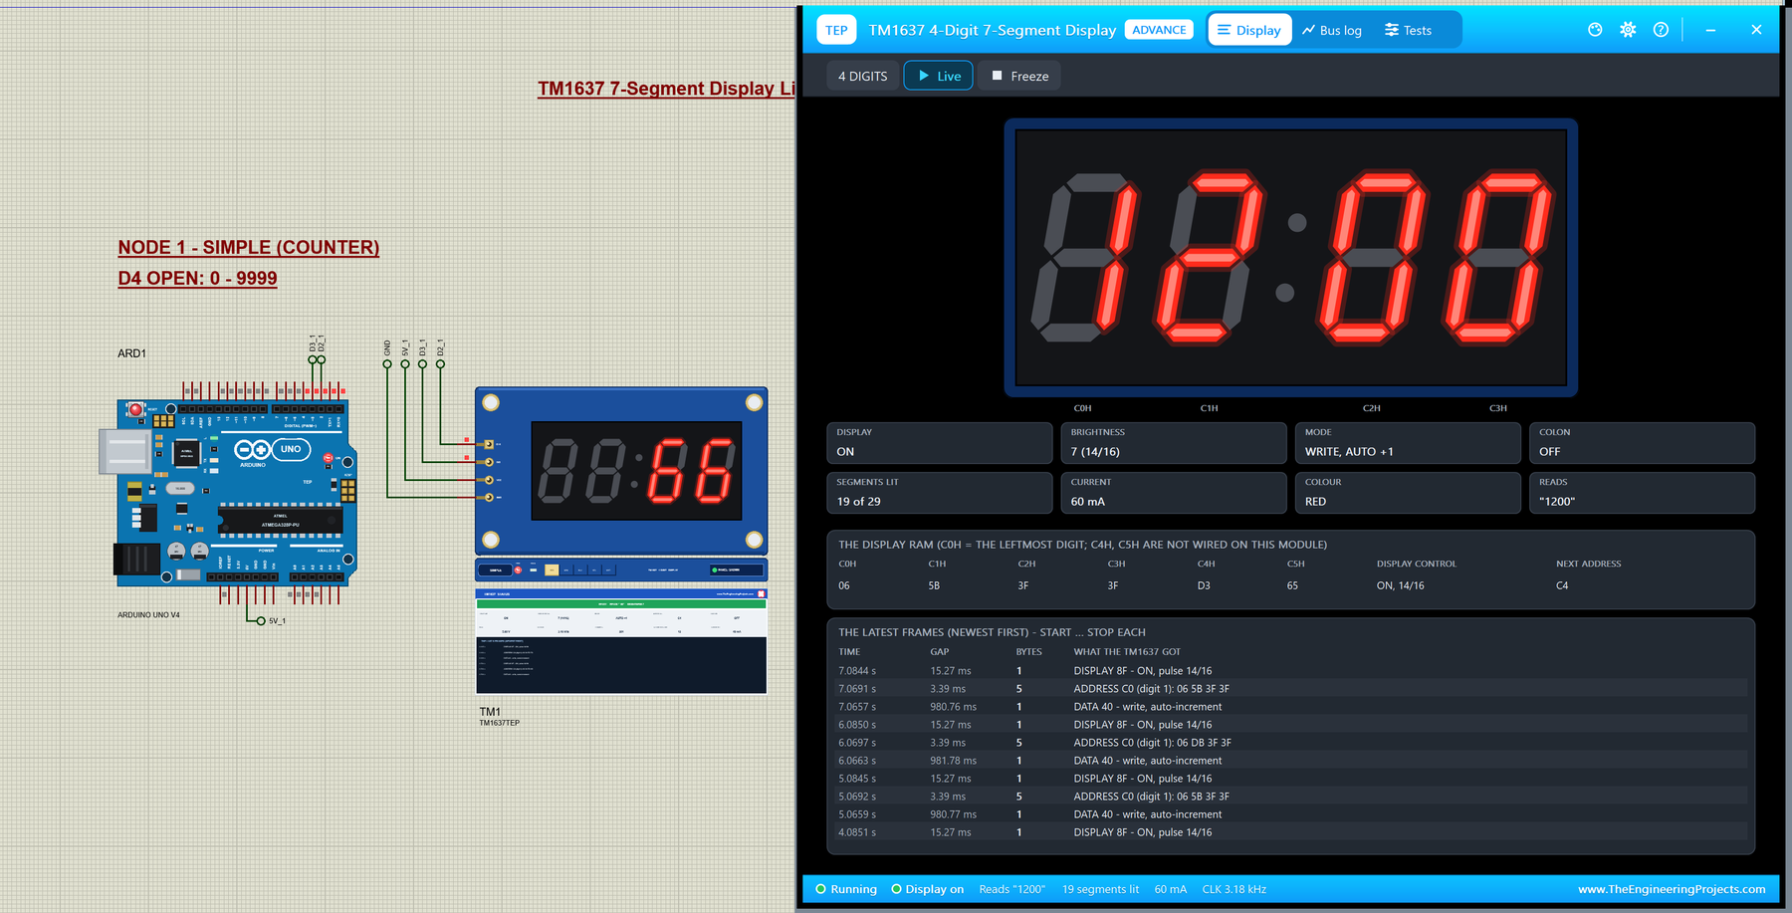Click the READS "1200" card
Screen dimensions: 1792x913
tap(1642, 493)
